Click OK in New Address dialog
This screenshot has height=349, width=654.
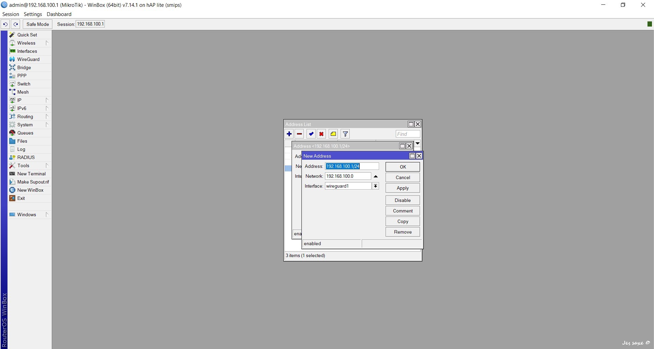(x=403, y=167)
